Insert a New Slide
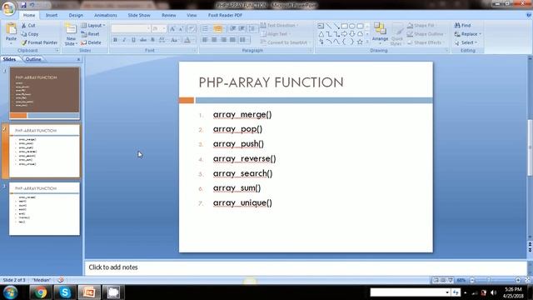Screen dimensions: 533x300 coord(71,34)
